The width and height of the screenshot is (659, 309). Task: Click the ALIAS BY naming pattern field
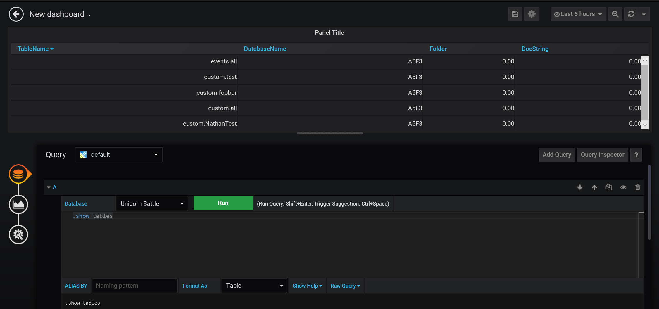(134, 286)
